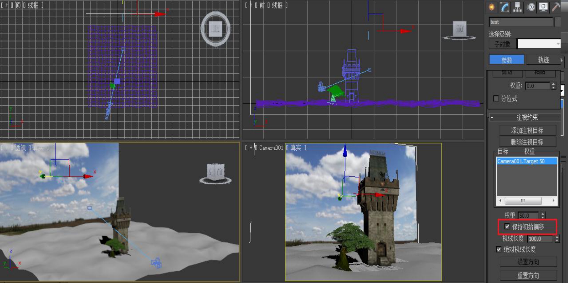Click the 添加注视目标 button
The width and height of the screenshot is (568, 283).
click(x=527, y=130)
